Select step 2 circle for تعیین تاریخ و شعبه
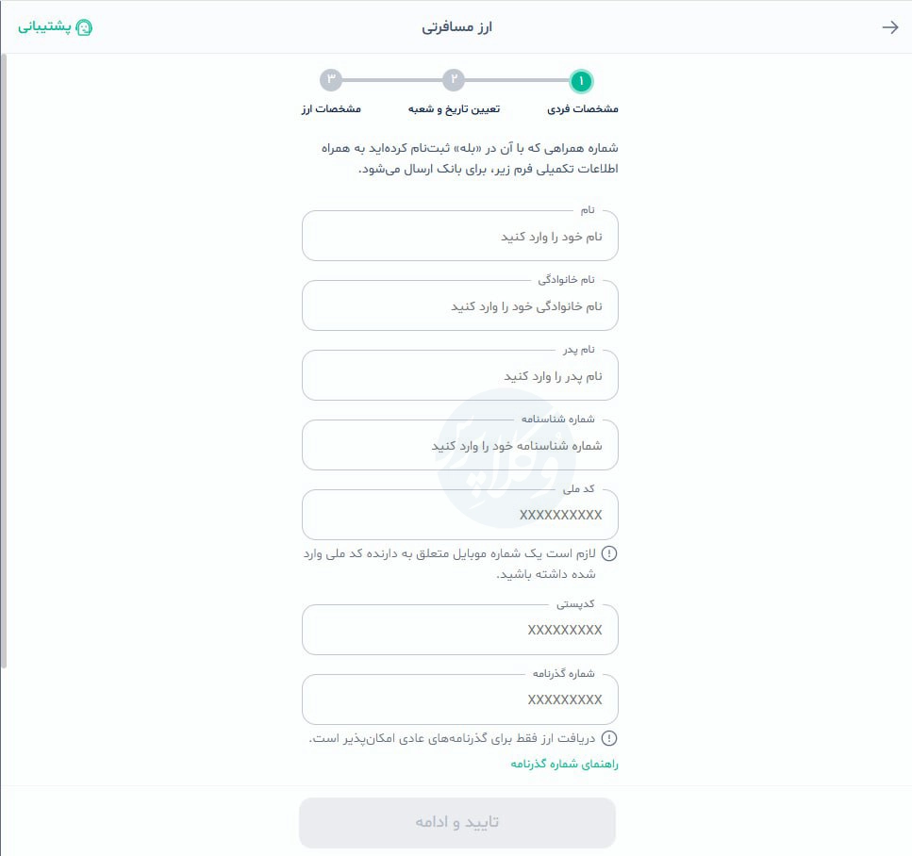This screenshot has height=856, width=912. point(456,81)
